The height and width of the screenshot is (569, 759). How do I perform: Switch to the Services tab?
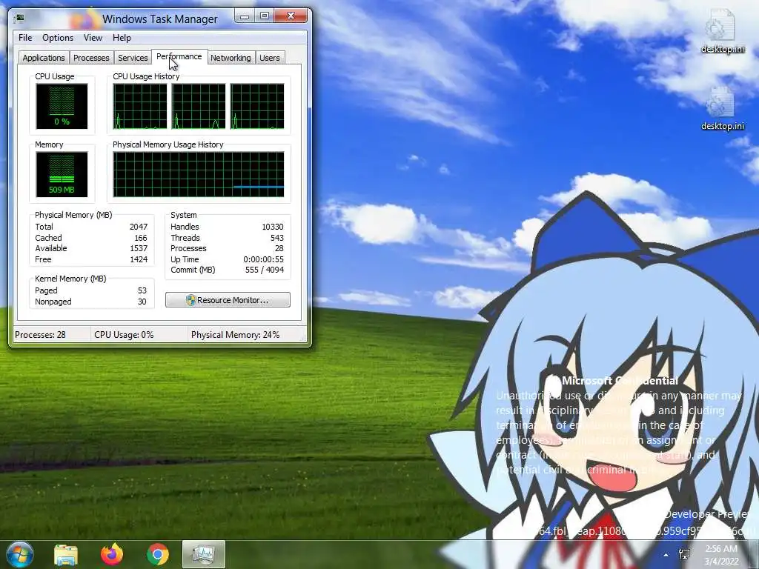coord(133,58)
